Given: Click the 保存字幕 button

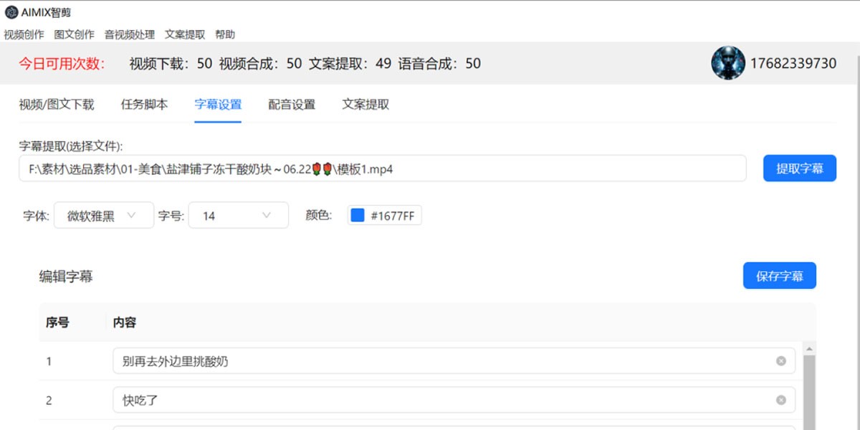Looking at the screenshot, I should point(779,276).
